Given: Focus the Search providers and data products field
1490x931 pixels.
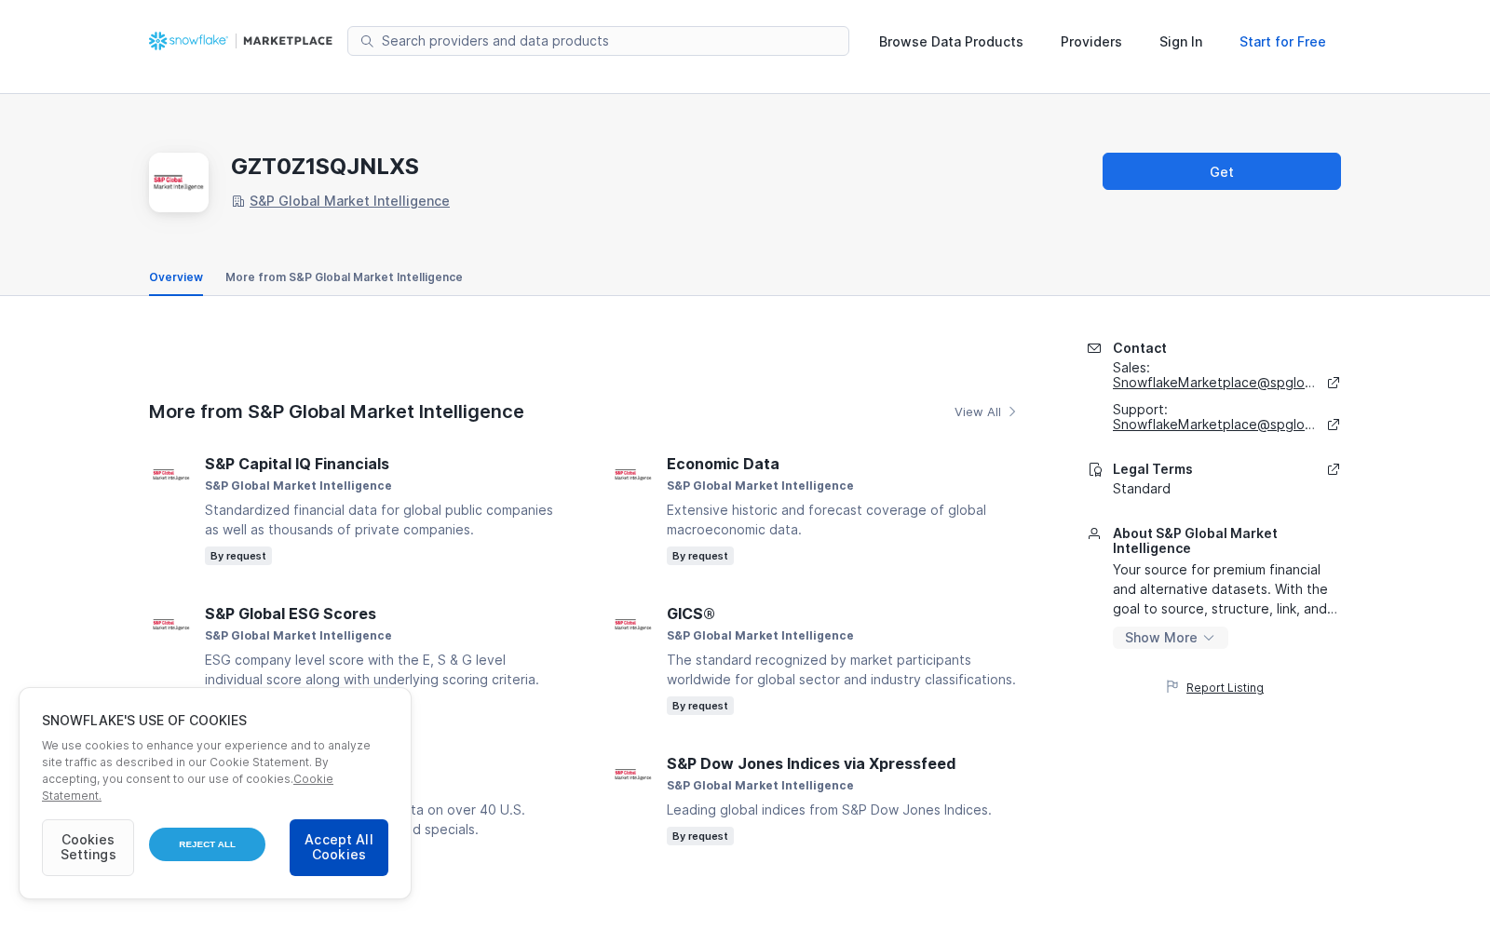Looking at the screenshot, I should click(x=598, y=41).
